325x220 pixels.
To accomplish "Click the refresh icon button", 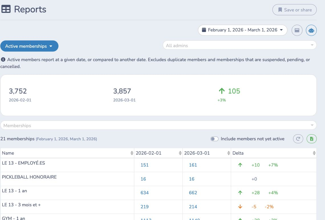I will 298,139.
